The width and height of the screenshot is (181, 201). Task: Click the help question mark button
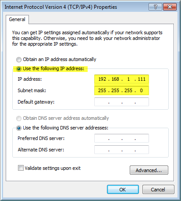point(155,7)
